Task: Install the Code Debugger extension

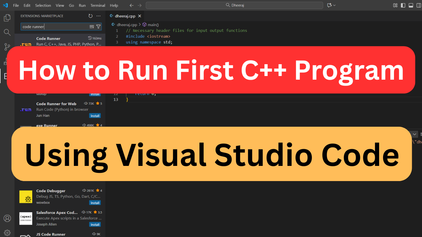Action: 95,203
